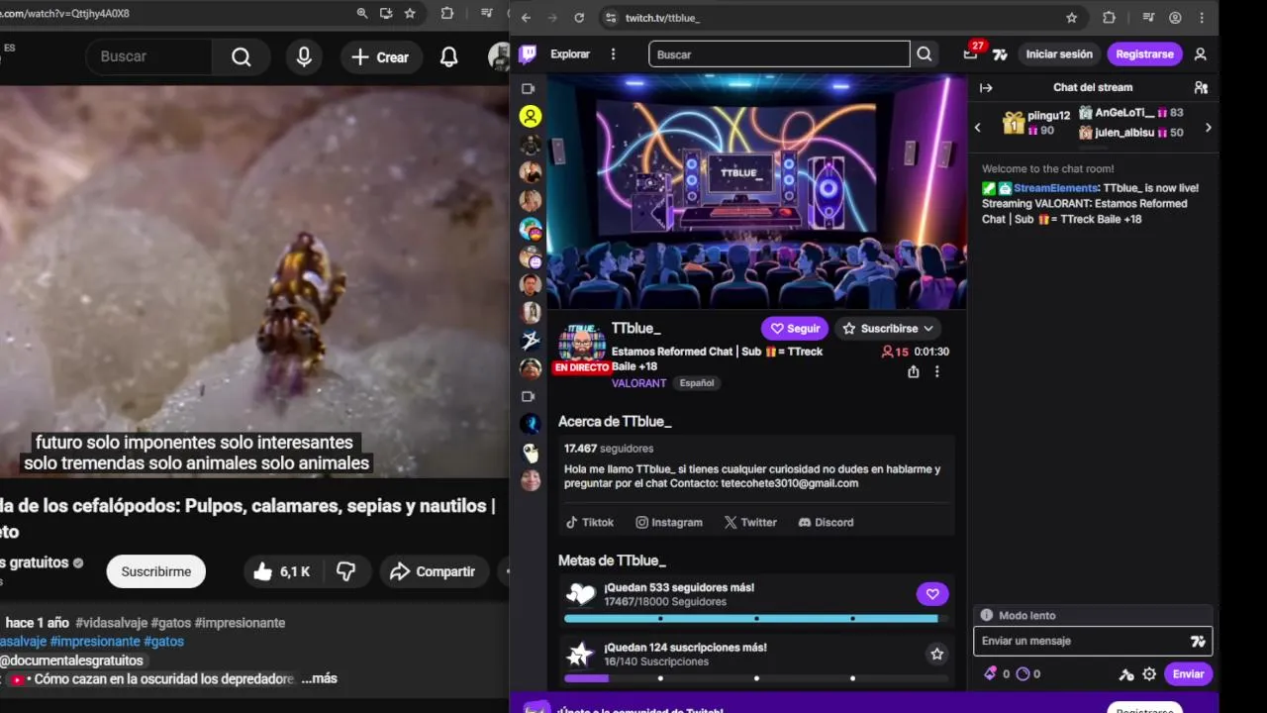Start YouTube voice search microphone
The height and width of the screenshot is (713, 1267).
pos(304,56)
